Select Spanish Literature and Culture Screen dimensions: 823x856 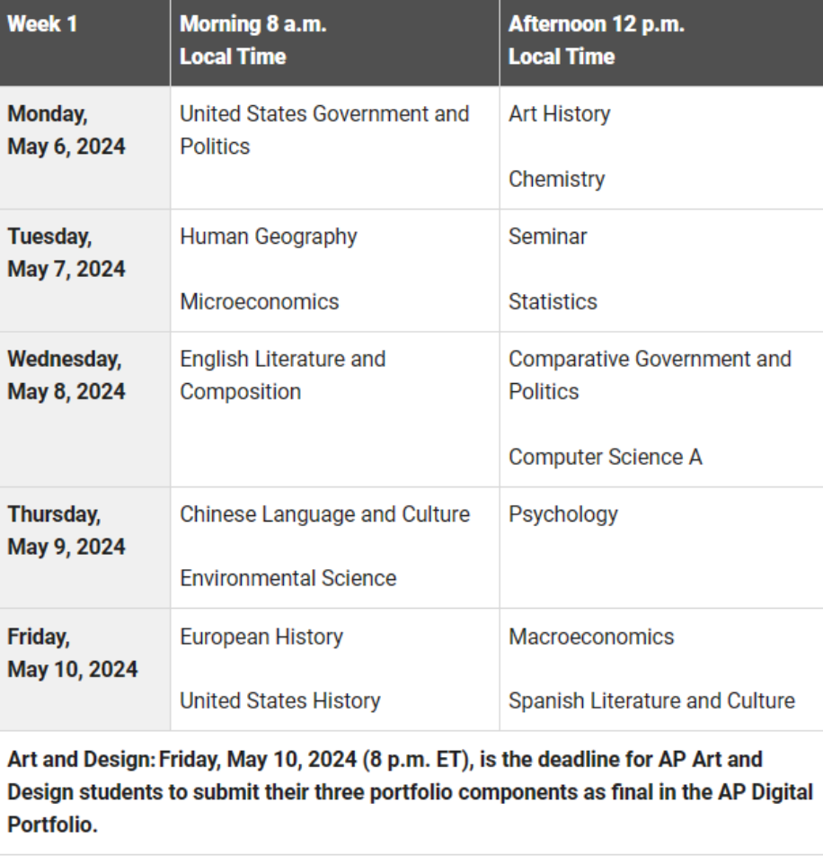point(651,700)
